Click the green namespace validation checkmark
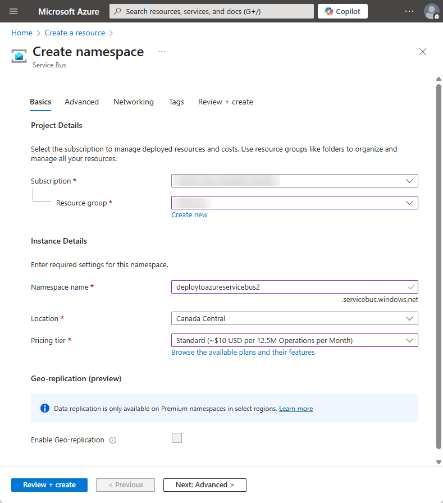Viewport: 443px width, 503px height. [x=411, y=287]
